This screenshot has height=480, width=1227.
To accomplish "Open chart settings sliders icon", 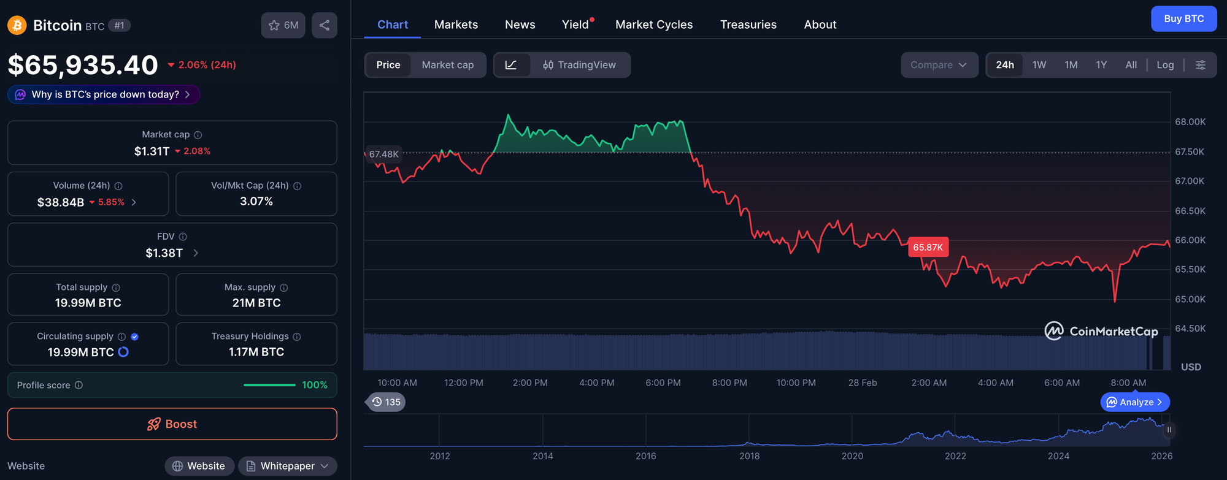I will pos(1201,65).
